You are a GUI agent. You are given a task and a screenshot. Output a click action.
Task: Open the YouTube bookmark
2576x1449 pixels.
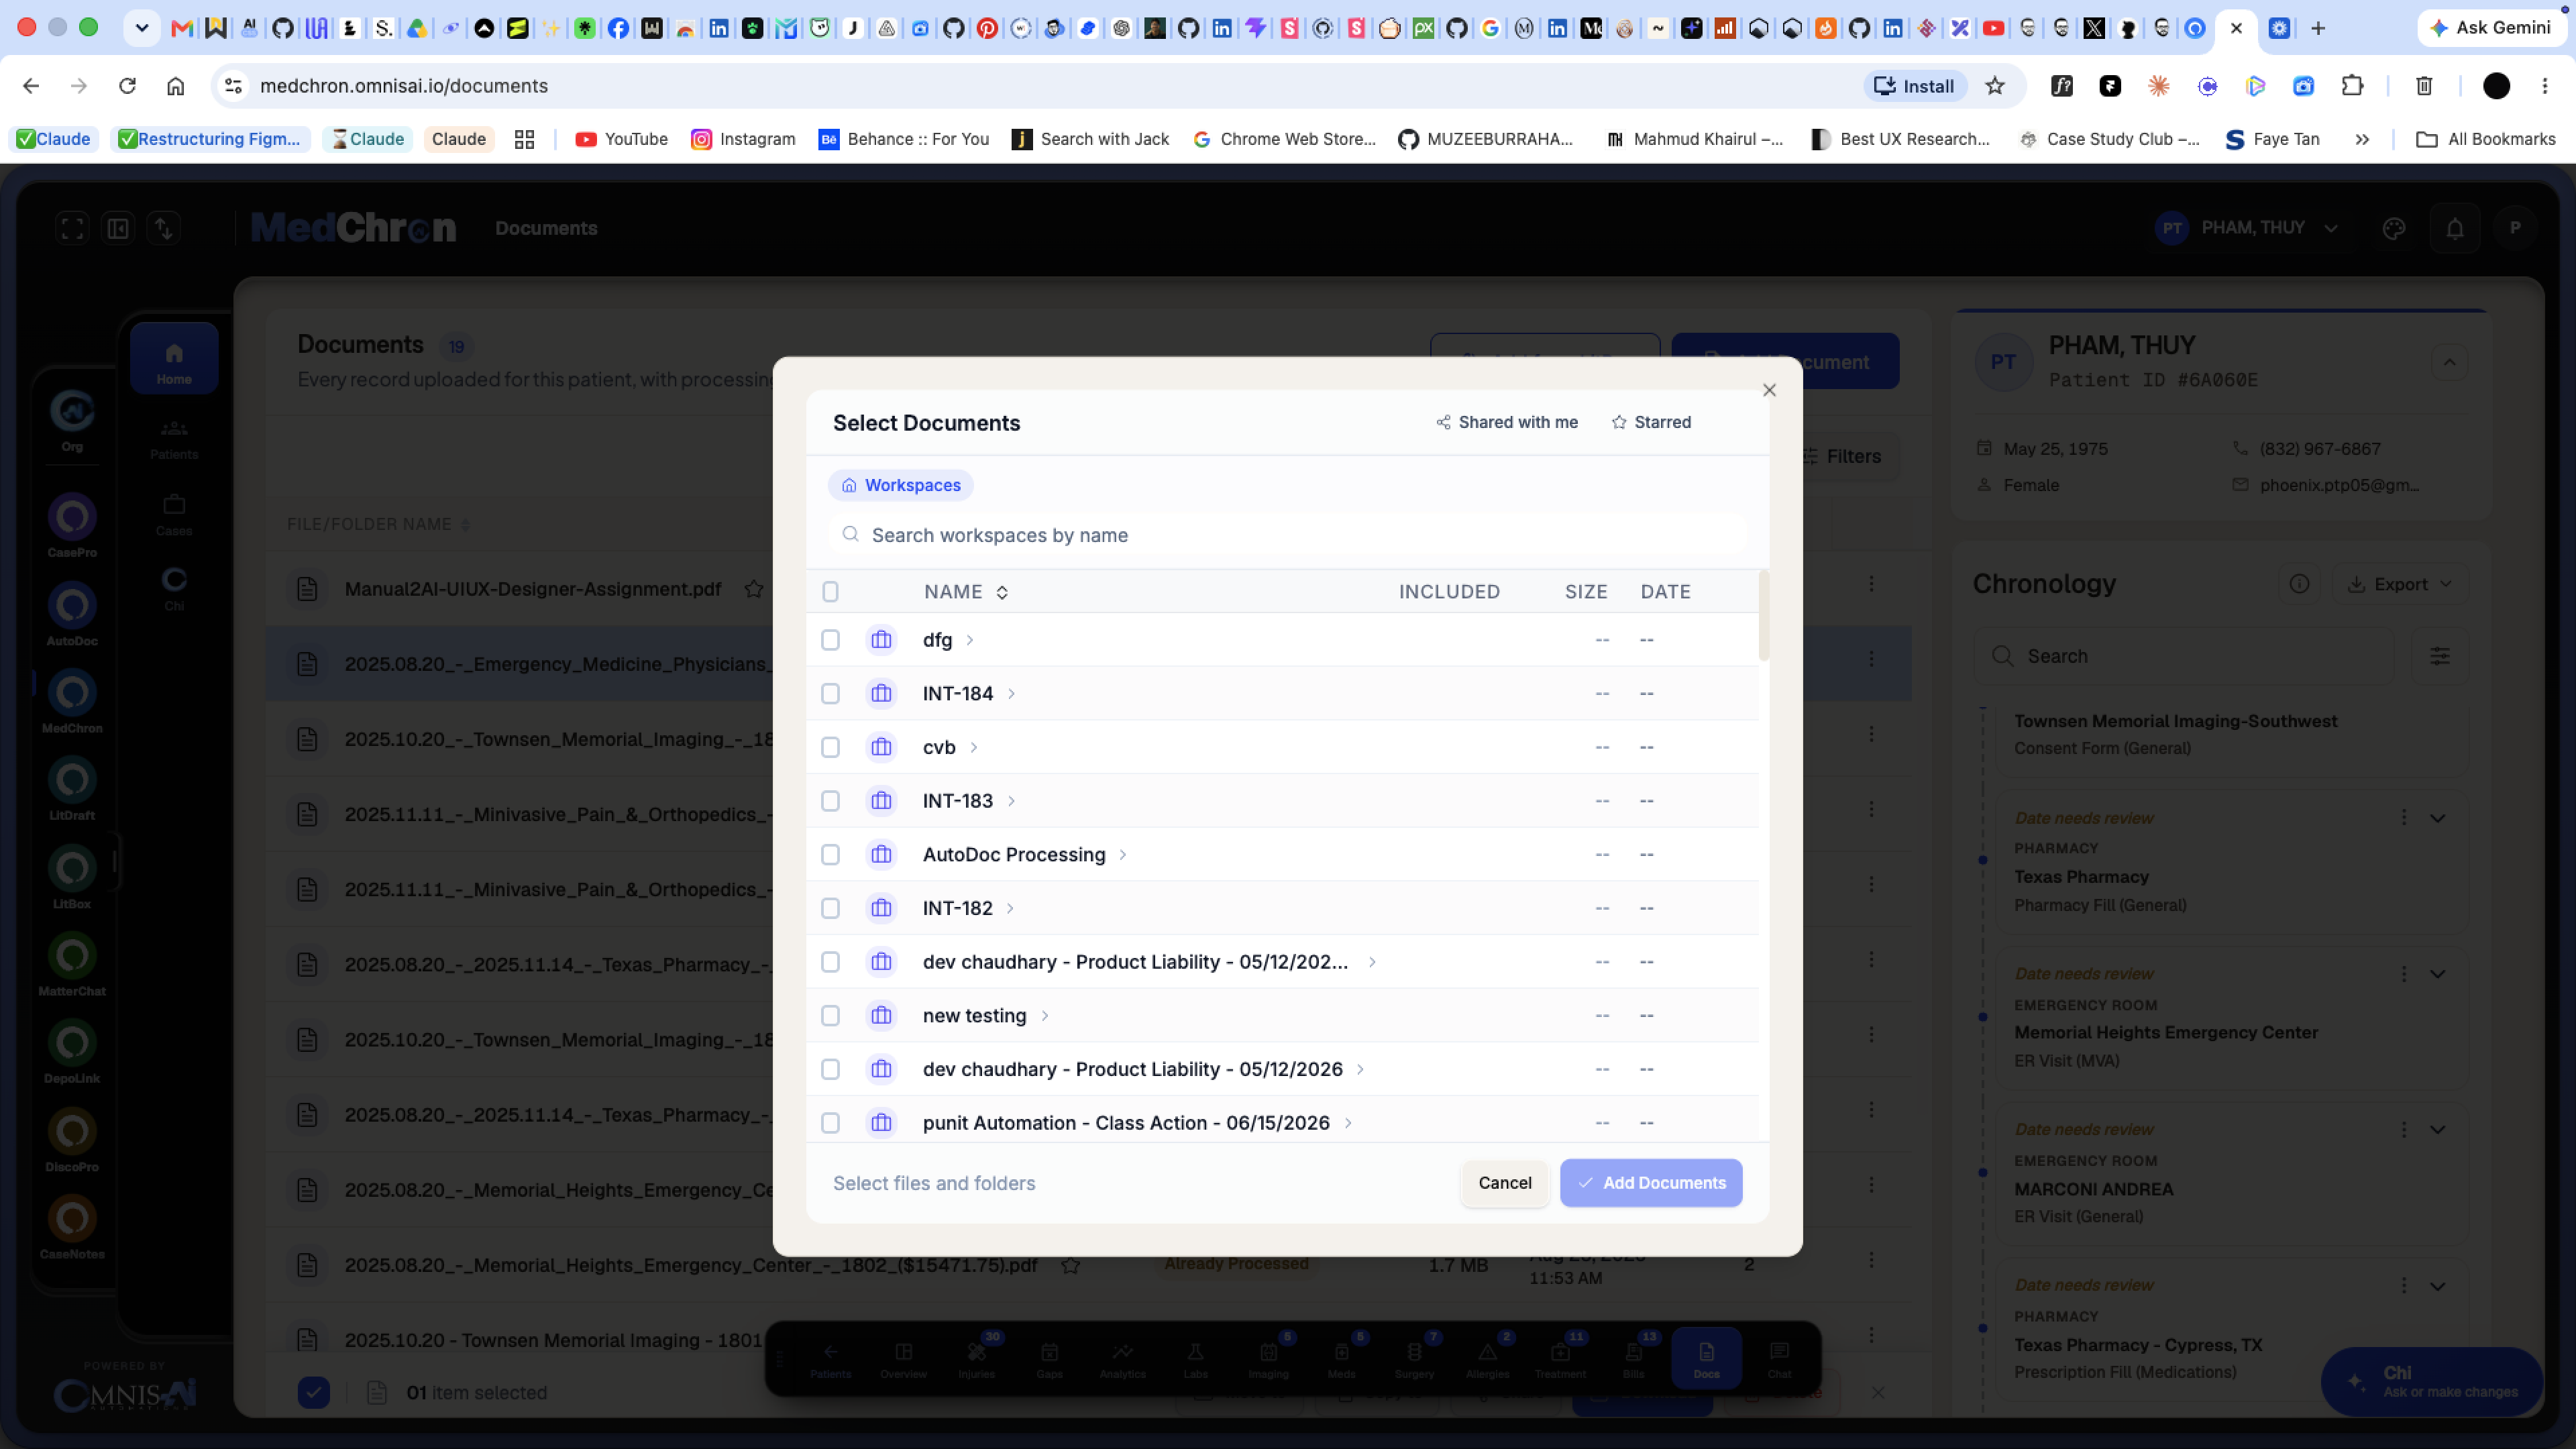[x=621, y=139]
